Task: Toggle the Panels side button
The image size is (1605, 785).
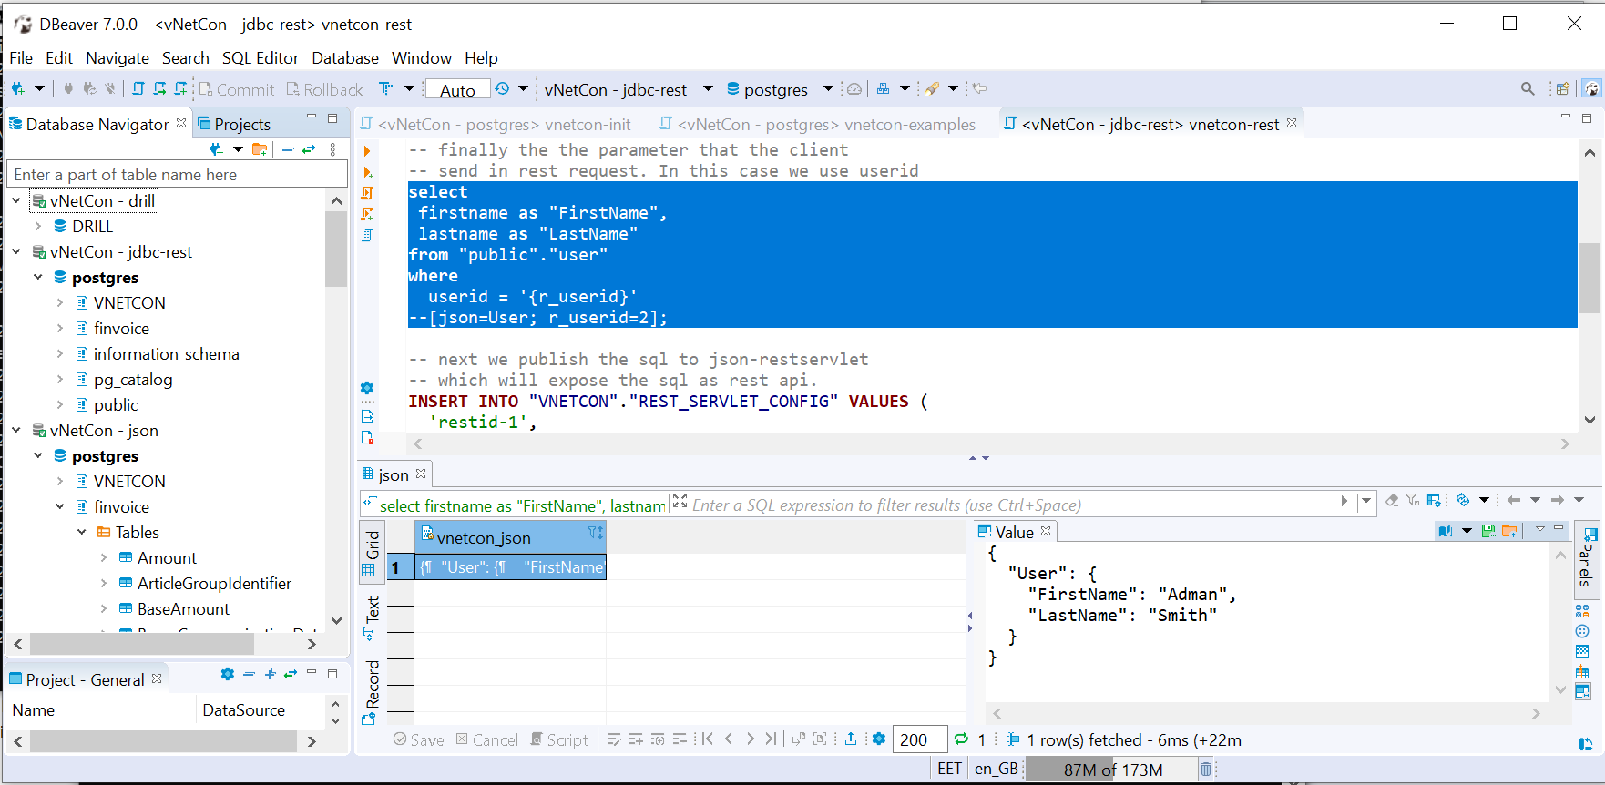Action: tap(1586, 556)
